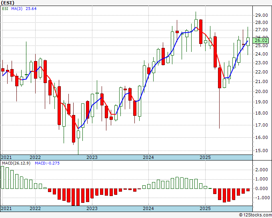
Task: Click 2022 on the price chart timeline
Action: [x=35, y=157]
